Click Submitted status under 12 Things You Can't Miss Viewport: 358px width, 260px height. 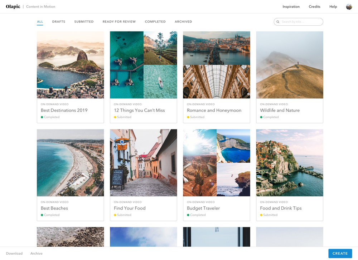tap(122, 117)
